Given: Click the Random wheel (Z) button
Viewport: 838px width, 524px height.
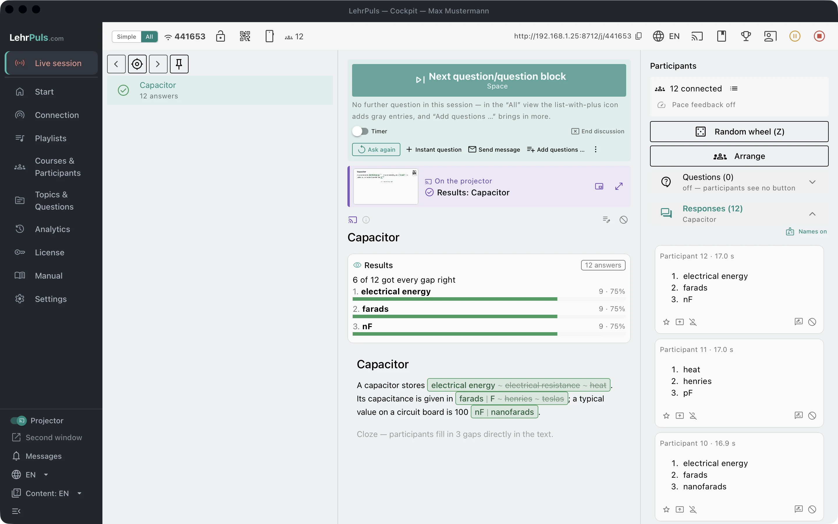Looking at the screenshot, I should click(739, 132).
